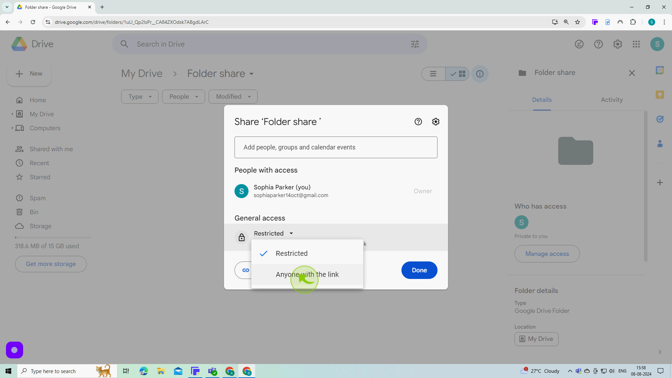Open Google Tasks side panel icon
Viewport: 672px width, 378px height.
click(660, 119)
